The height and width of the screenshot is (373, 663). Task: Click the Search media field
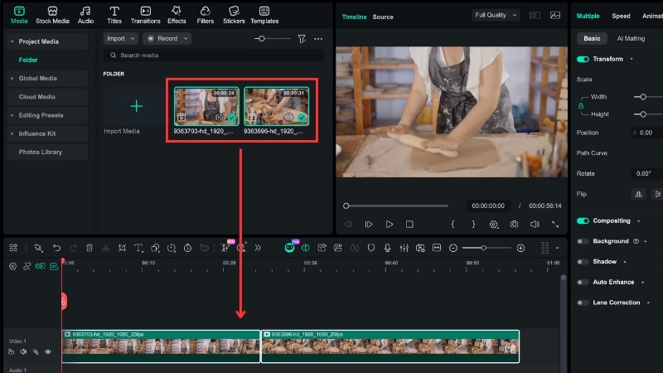[214, 56]
